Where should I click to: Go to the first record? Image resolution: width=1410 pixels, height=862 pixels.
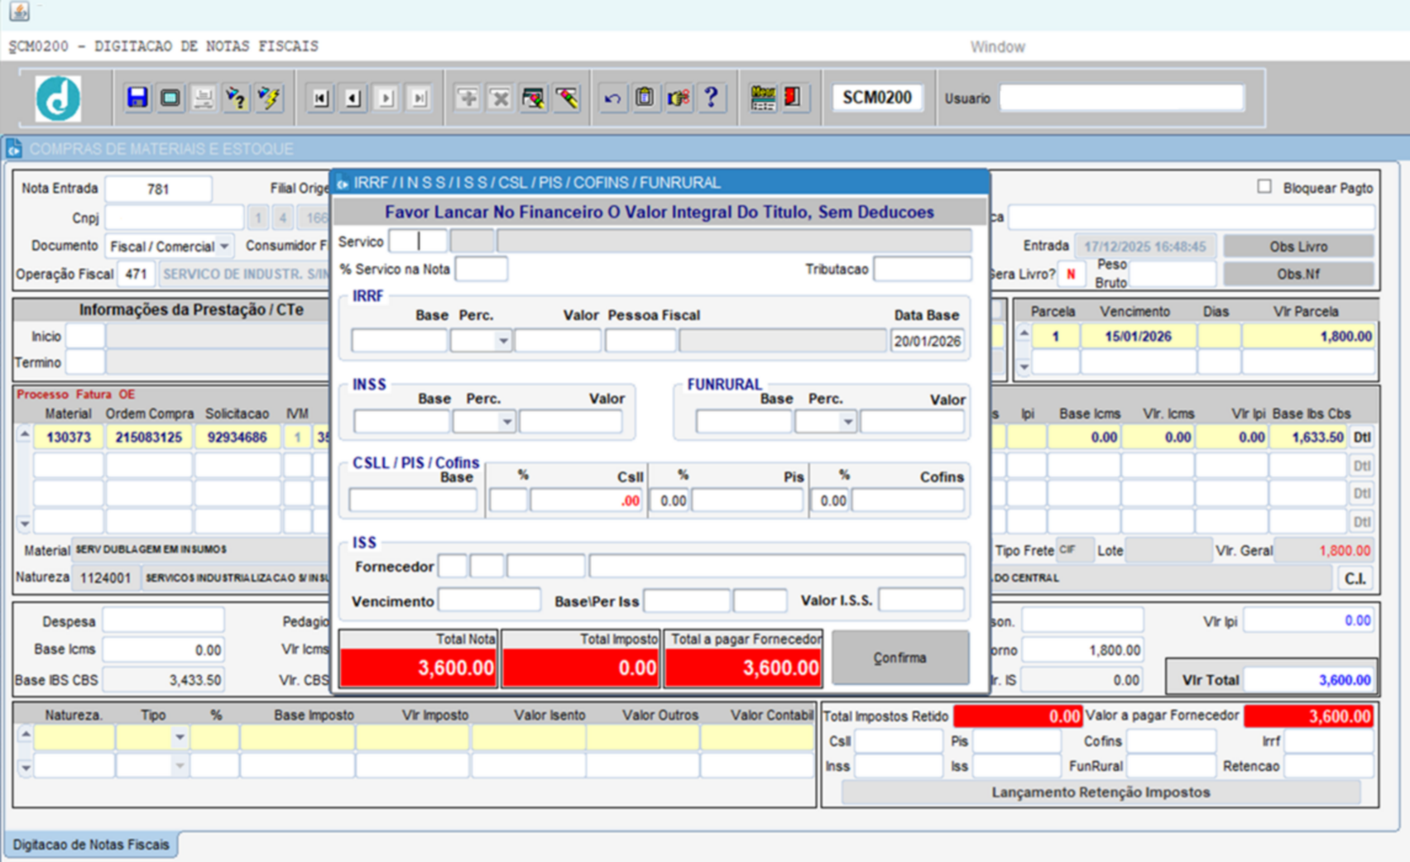(320, 98)
